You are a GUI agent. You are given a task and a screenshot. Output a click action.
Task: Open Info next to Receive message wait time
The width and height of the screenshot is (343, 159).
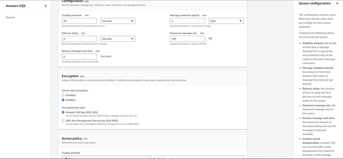(x=98, y=51)
